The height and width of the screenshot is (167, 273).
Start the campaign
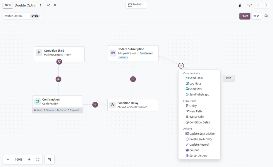[x=245, y=16]
